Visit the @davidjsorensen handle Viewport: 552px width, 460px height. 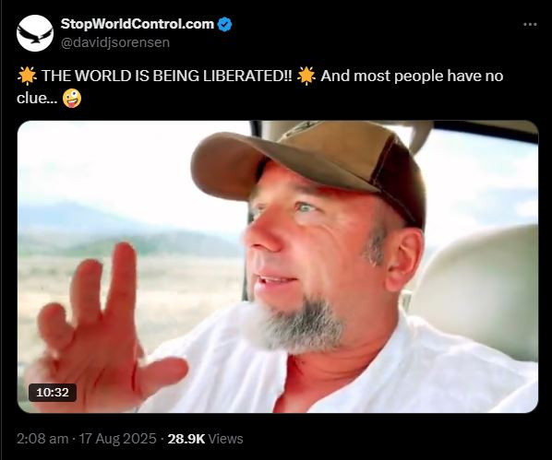pyautogui.click(x=115, y=42)
